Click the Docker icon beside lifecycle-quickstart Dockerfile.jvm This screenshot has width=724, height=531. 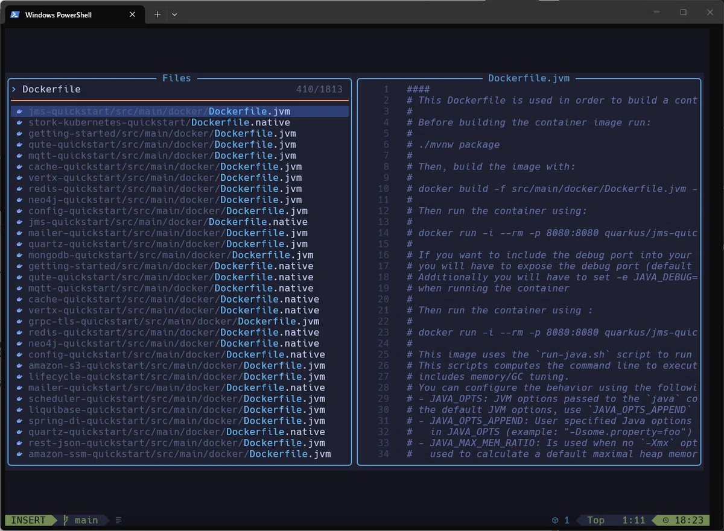(x=20, y=377)
